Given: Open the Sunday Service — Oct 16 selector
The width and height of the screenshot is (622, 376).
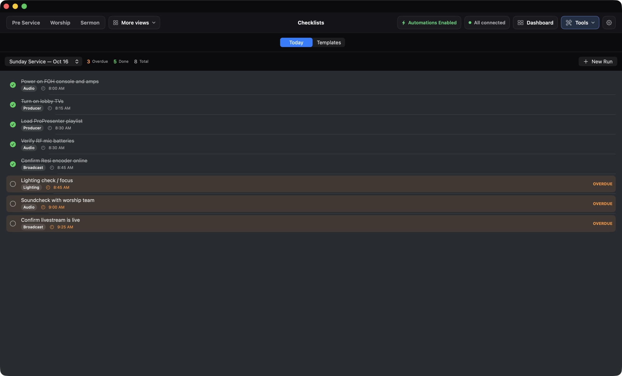Looking at the screenshot, I should [44, 62].
